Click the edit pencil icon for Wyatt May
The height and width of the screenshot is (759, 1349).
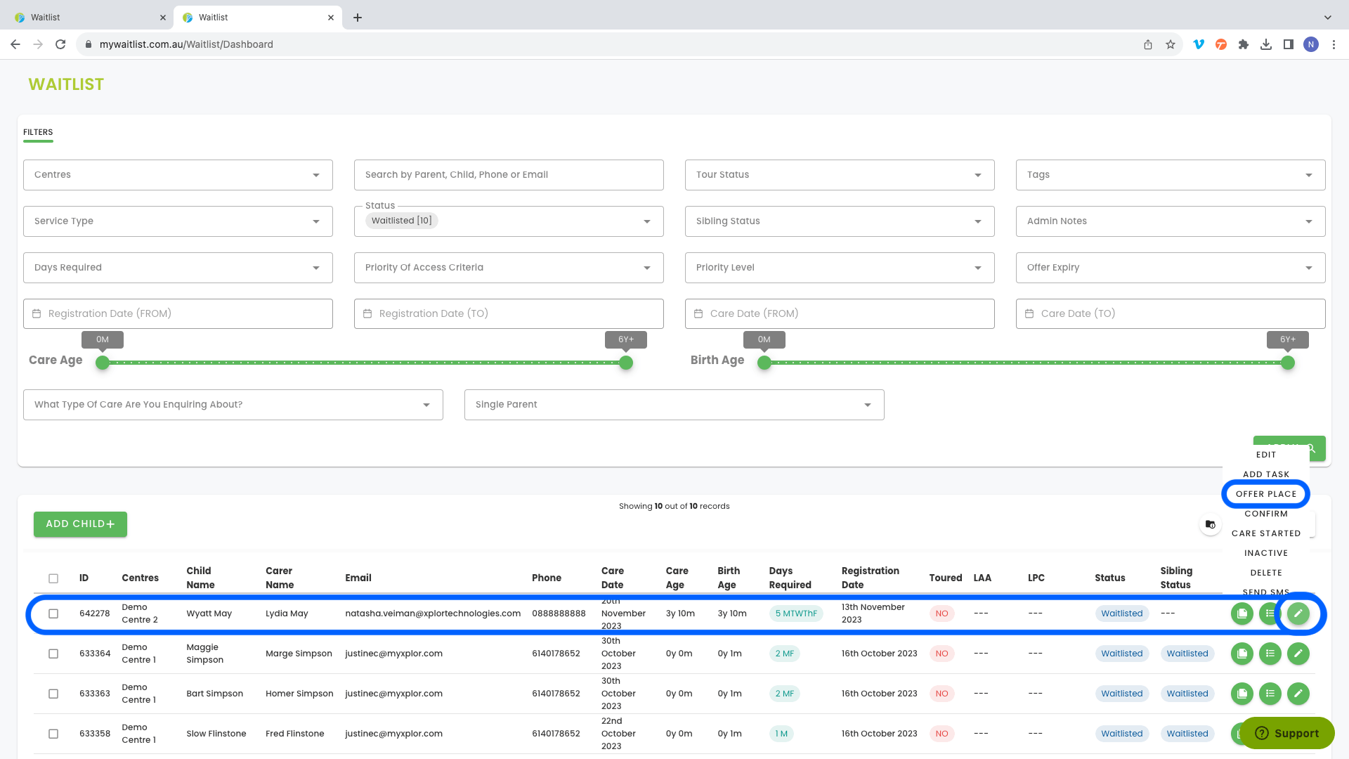(1298, 614)
